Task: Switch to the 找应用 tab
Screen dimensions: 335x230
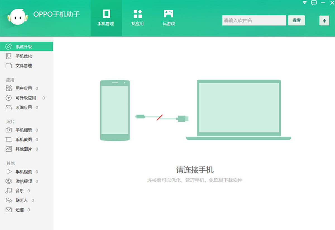Action: click(x=137, y=18)
